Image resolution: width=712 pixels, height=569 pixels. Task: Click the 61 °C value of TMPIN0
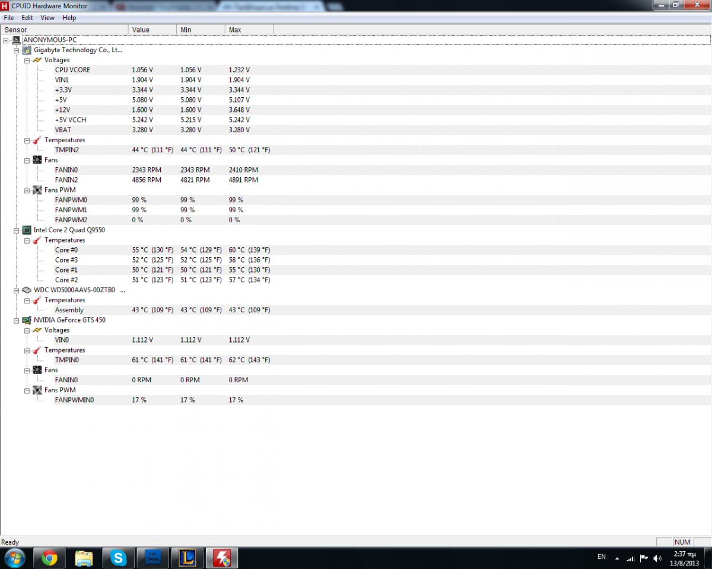coord(152,360)
